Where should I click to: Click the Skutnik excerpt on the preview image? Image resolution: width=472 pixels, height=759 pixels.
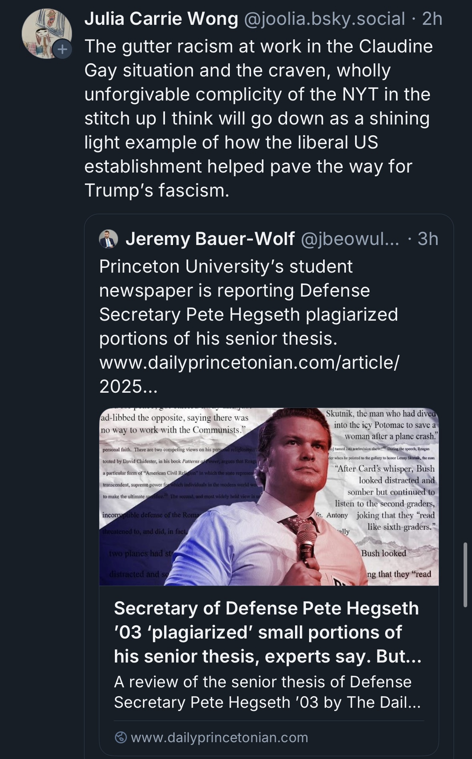[382, 425]
